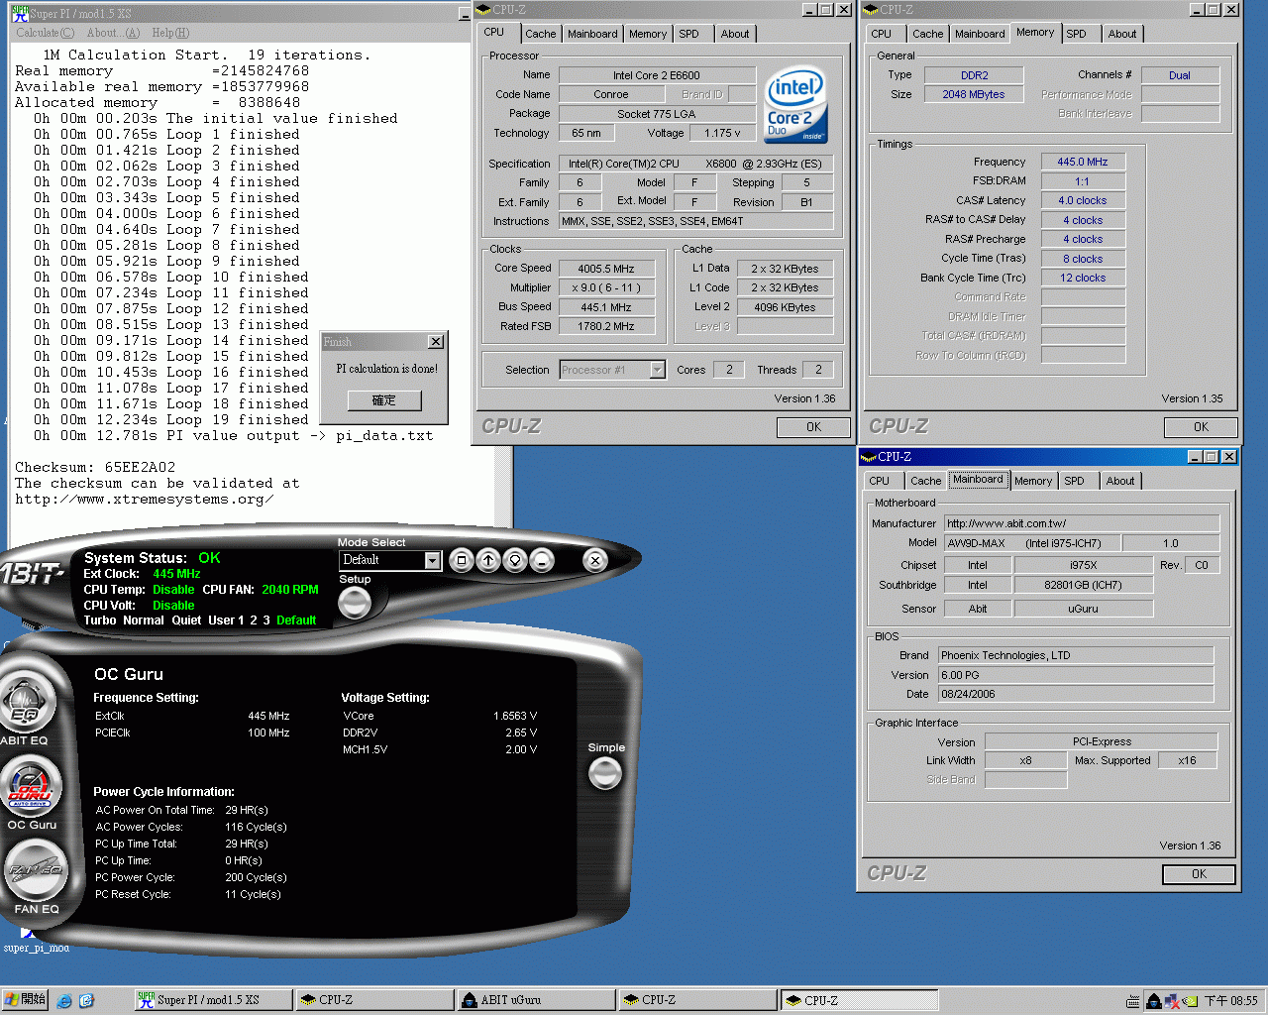Minimize uGuru with the dash round button

pyautogui.click(x=542, y=561)
